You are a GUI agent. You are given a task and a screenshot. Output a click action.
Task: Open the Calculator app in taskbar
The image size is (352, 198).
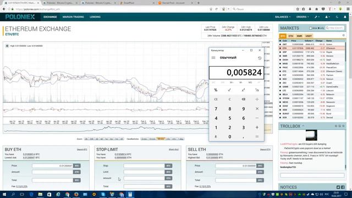coord(130,194)
